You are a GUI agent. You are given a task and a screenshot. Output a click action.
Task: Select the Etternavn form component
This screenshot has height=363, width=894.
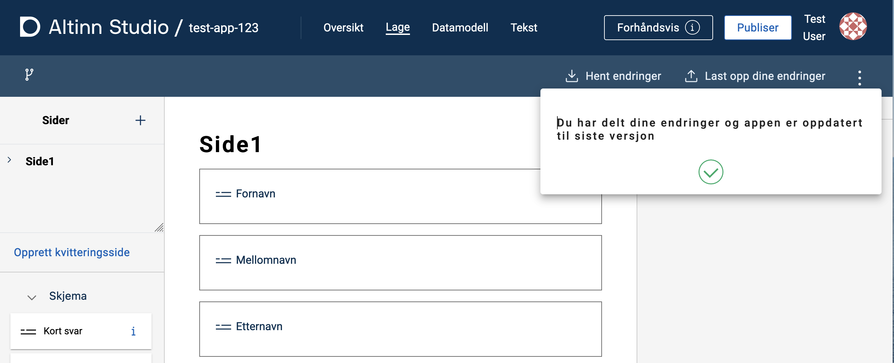[400, 329]
